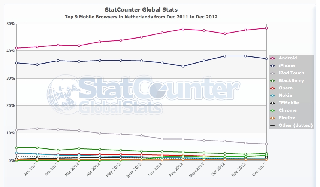Click the 50% y-axis label
The width and height of the screenshot is (320, 187).
(10, 24)
